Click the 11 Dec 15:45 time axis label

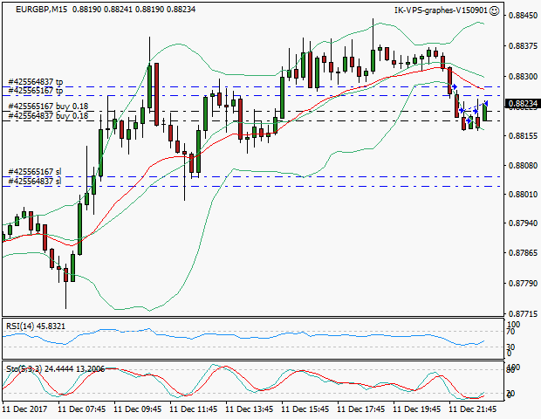[305, 409]
